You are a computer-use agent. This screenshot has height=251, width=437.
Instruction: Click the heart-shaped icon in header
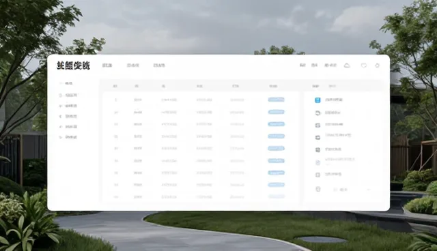click(x=364, y=65)
